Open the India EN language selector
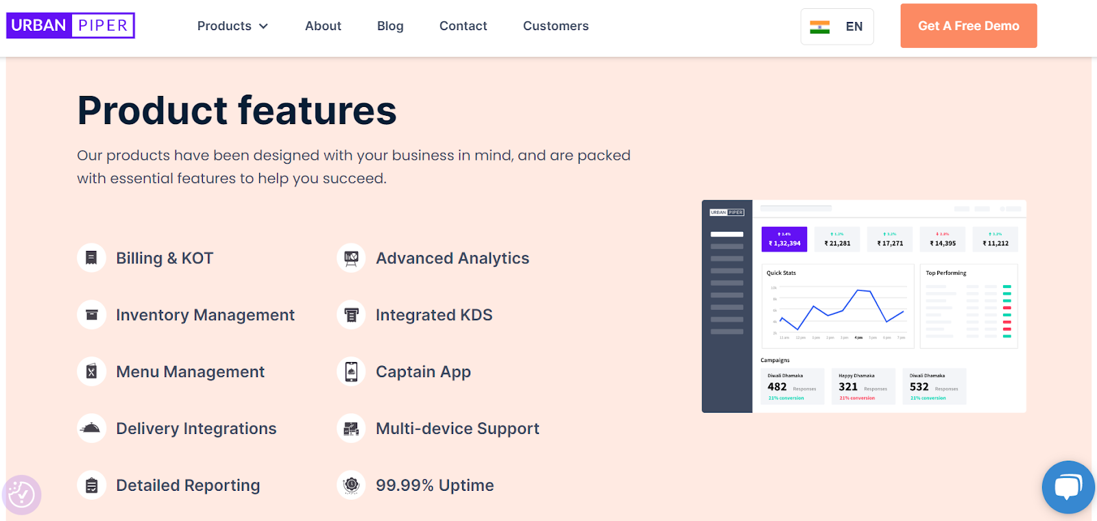Screen dimensions: 1097x521 click(837, 27)
